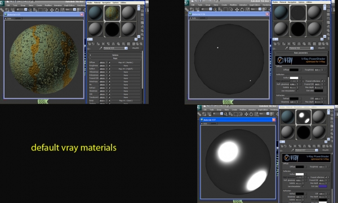Screen dimensions: 338x203
Task: Click Refl. glossiness value field in Material #26 editor
Action: (293, 84)
